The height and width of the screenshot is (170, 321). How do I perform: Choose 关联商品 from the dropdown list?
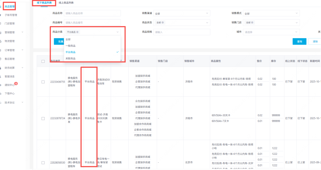pyautogui.click(x=70, y=59)
